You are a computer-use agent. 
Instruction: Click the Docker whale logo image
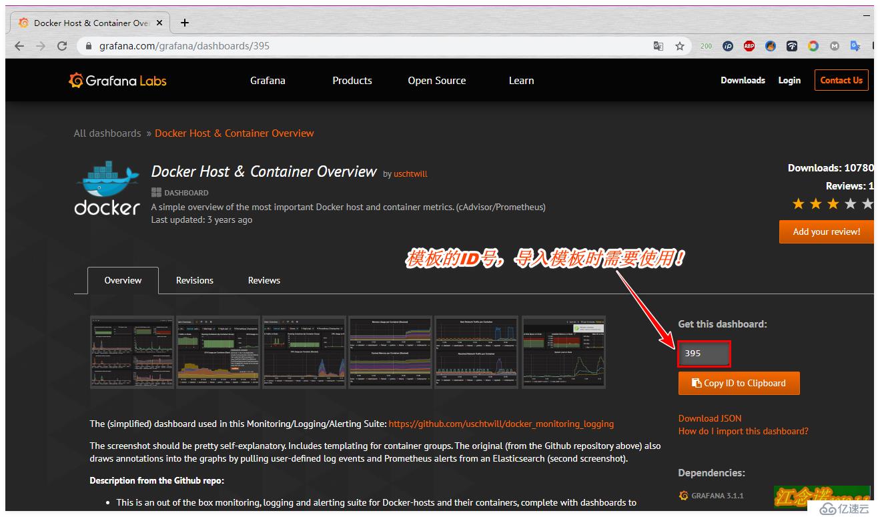tap(107, 188)
